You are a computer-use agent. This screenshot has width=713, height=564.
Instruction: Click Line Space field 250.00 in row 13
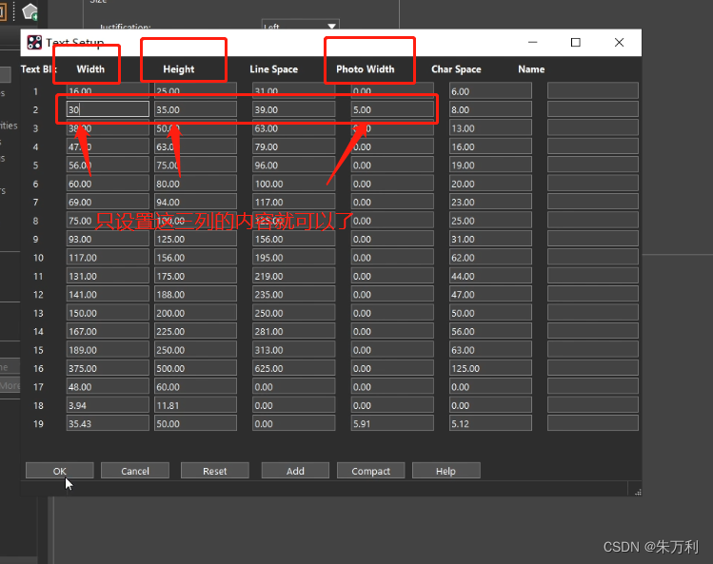coord(294,313)
